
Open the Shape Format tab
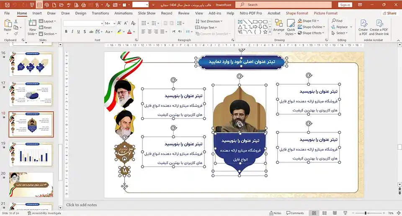click(297, 13)
